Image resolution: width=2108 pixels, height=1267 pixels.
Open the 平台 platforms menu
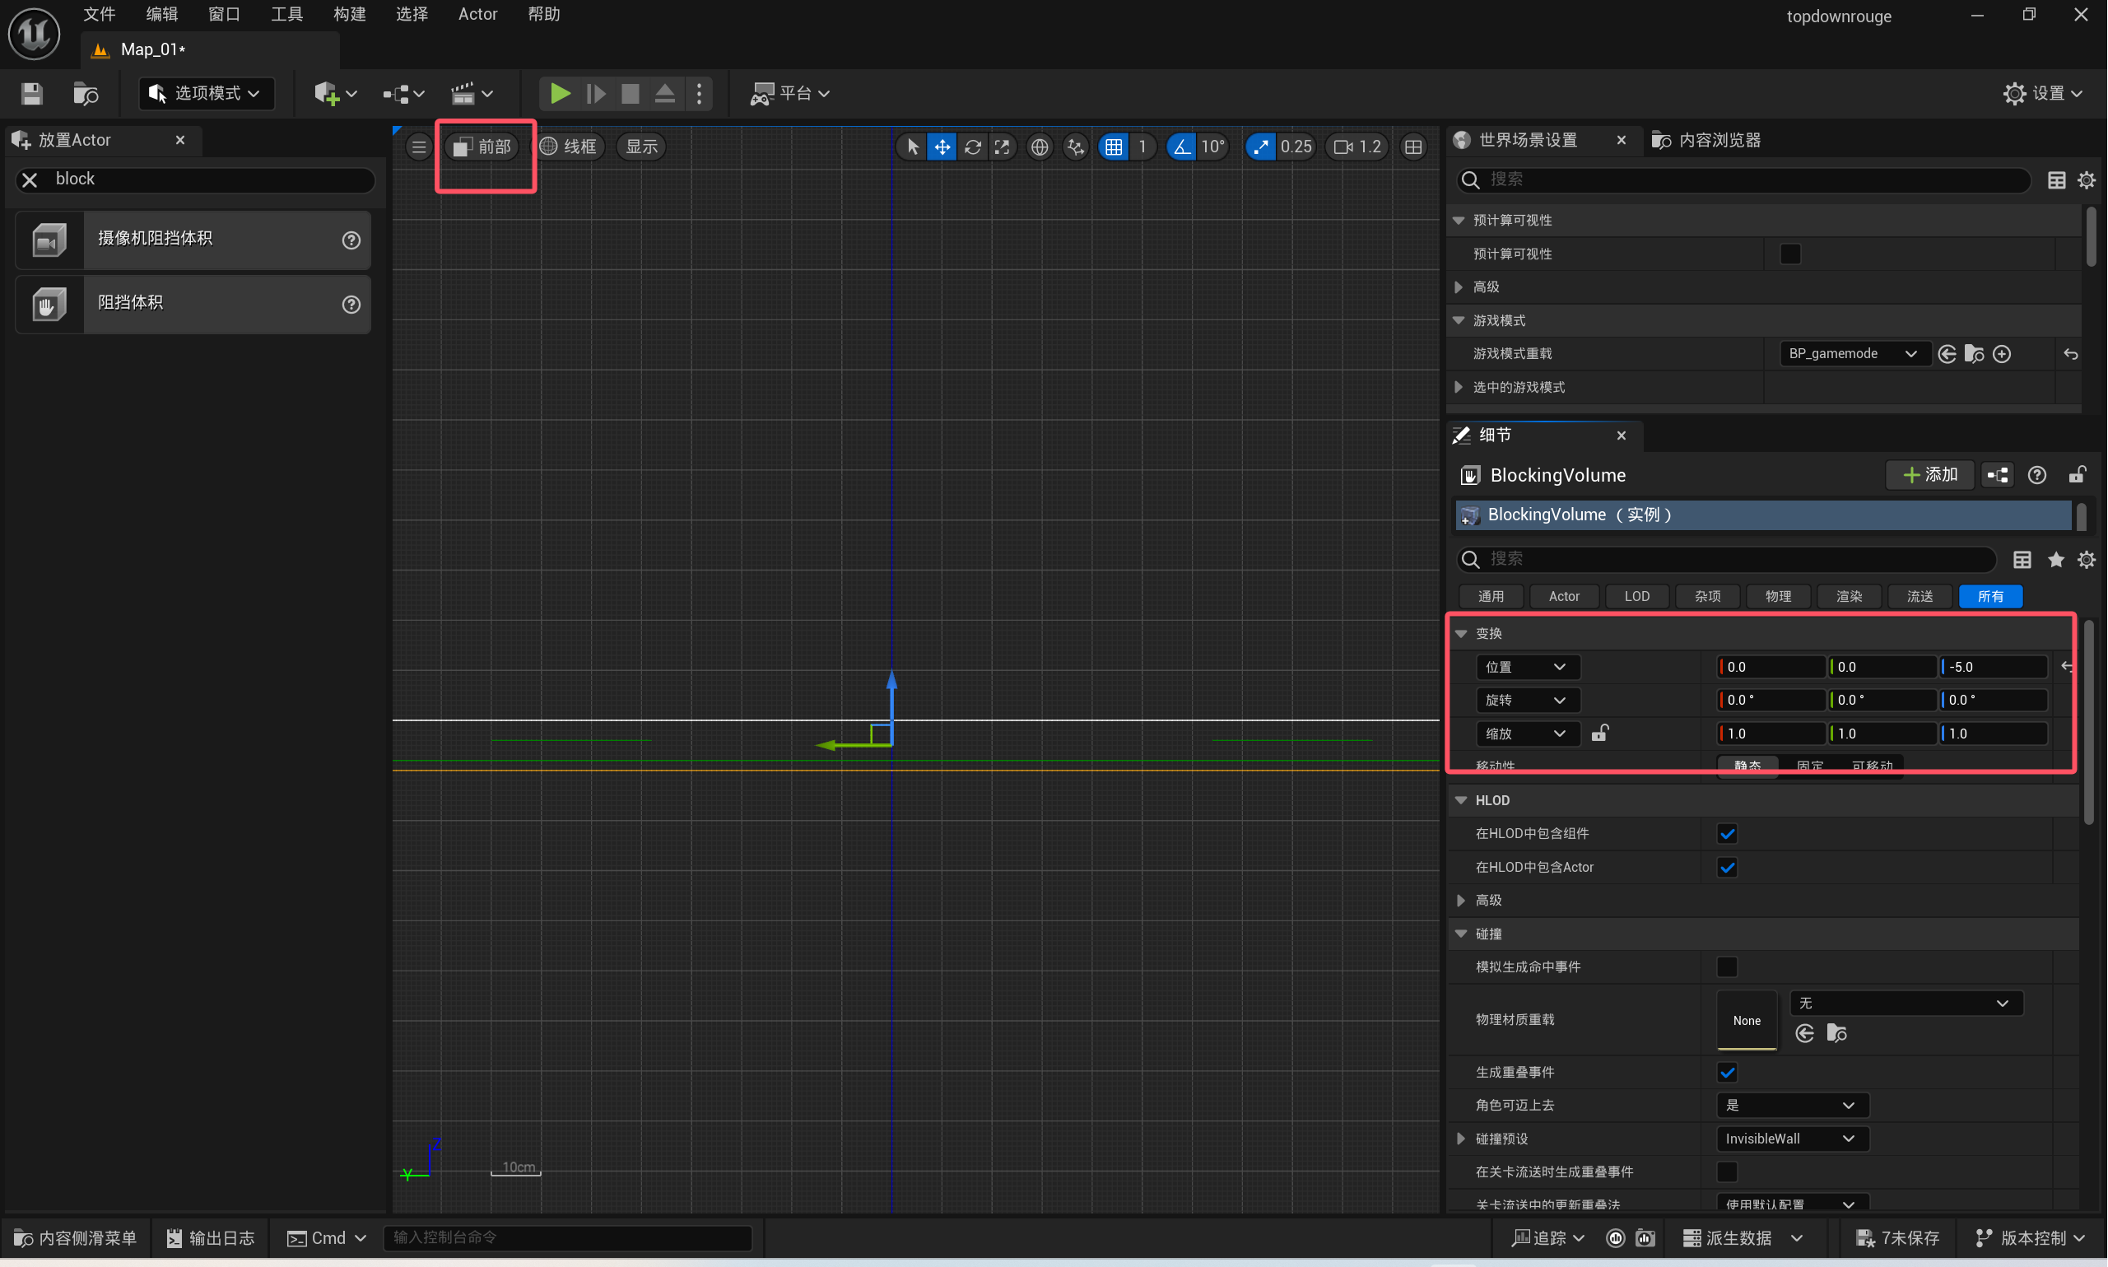click(x=789, y=93)
